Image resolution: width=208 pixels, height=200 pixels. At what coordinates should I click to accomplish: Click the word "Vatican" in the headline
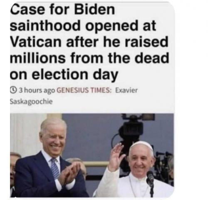pos(35,42)
